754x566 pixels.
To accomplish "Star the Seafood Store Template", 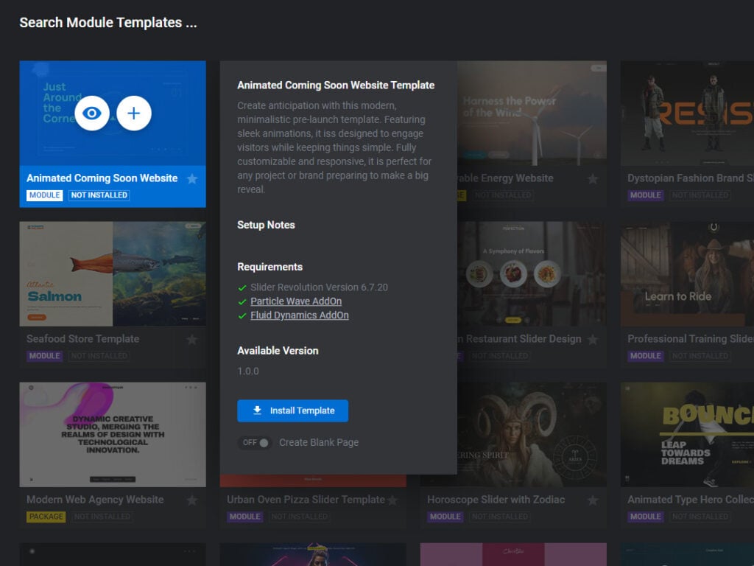I will pyautogui.click(x=193, y=340).
